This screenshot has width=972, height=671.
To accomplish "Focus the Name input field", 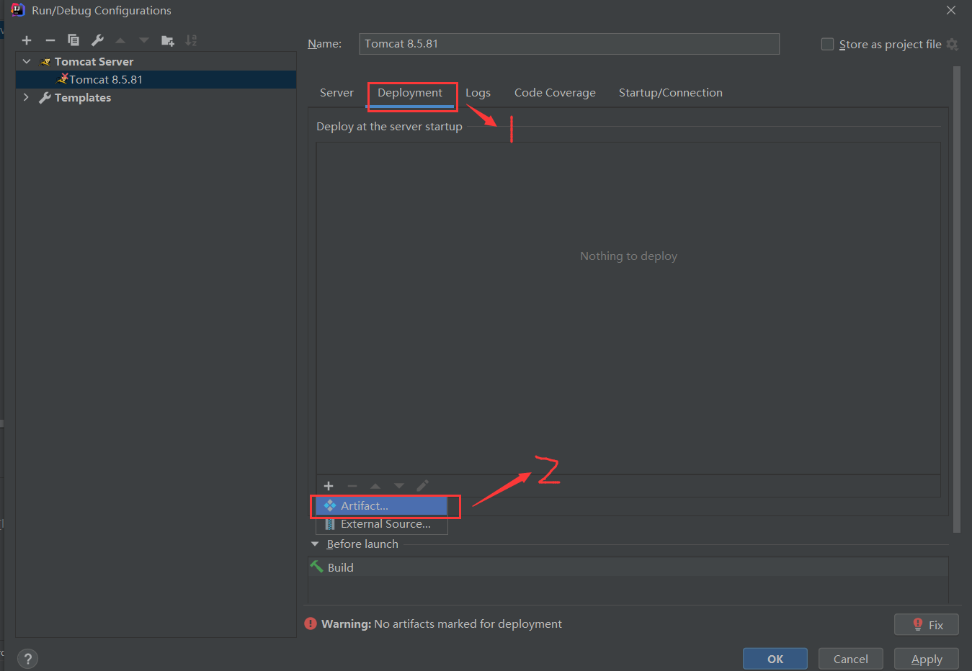I will point(569,44).
